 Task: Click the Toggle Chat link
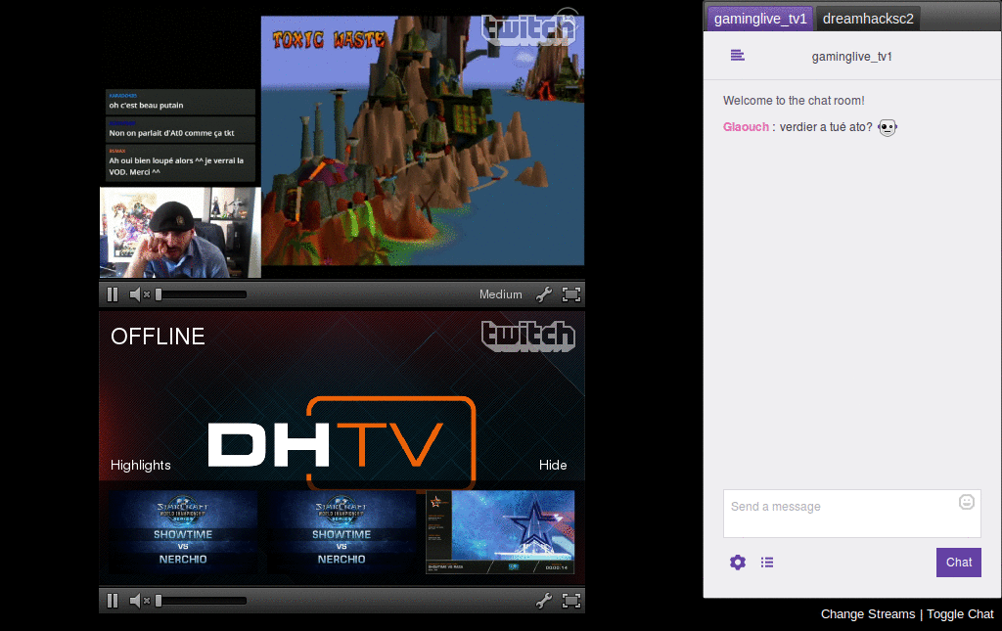(x=960, y=613)
